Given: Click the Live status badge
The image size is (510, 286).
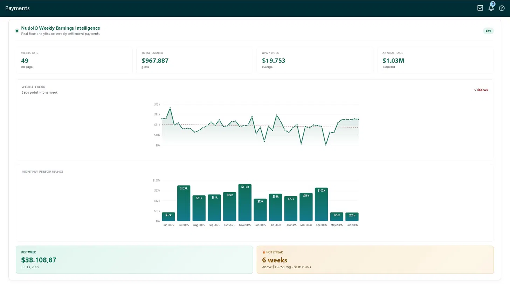Looking at the screenshot, I should (488, 31).
